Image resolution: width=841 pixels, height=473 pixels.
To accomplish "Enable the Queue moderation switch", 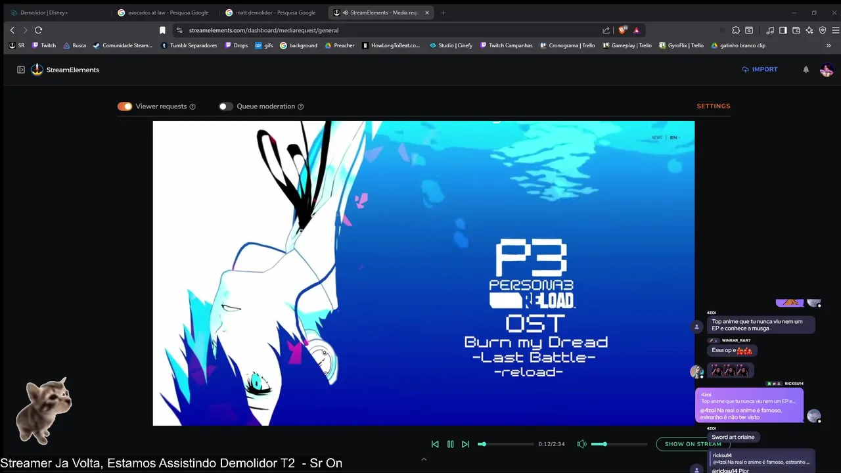I will 226,106.
